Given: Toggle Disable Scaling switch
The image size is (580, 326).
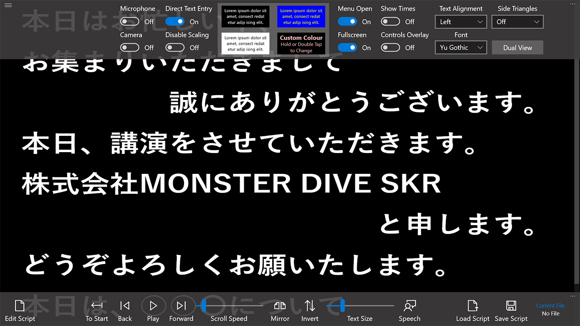Looking at the screenshot, I should (175, 48).
